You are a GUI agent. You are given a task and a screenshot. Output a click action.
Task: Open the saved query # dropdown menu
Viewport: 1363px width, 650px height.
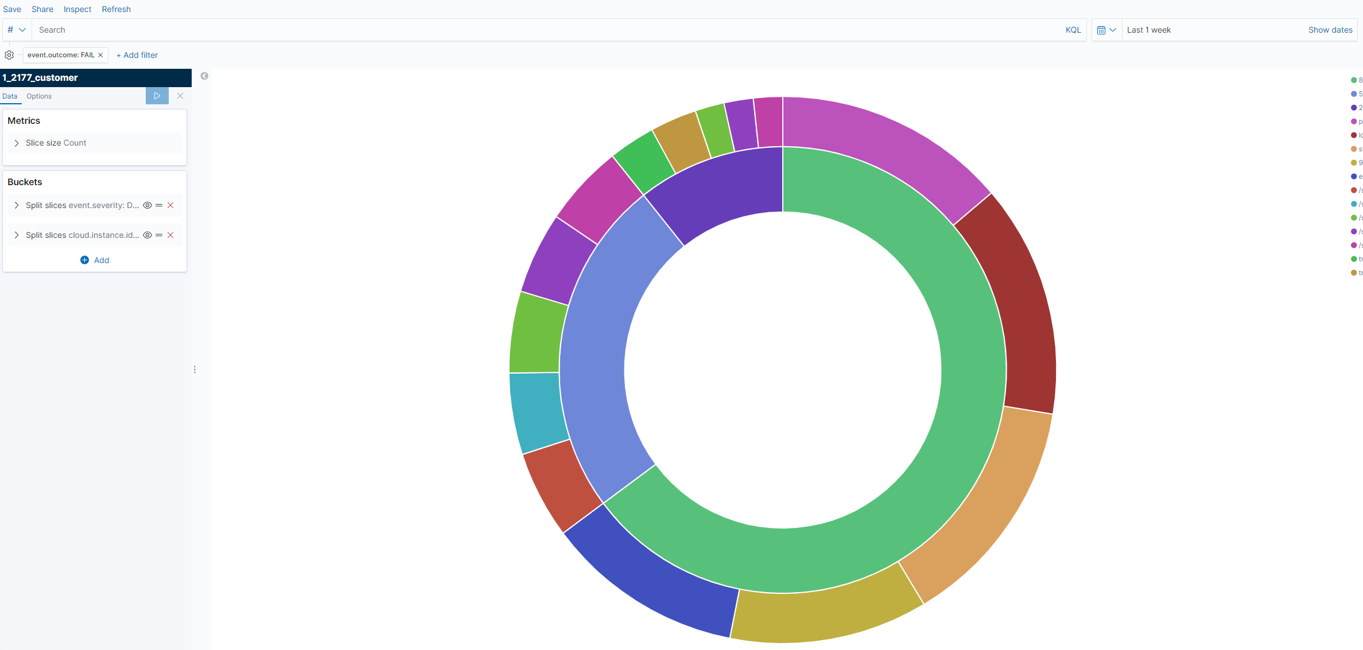17,30
